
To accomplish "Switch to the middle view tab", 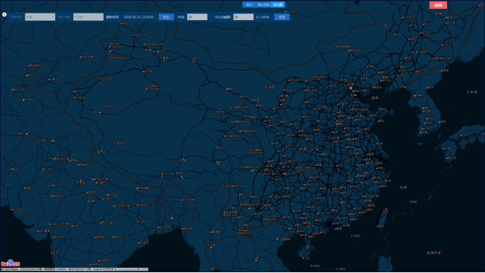I will (264, 4).
